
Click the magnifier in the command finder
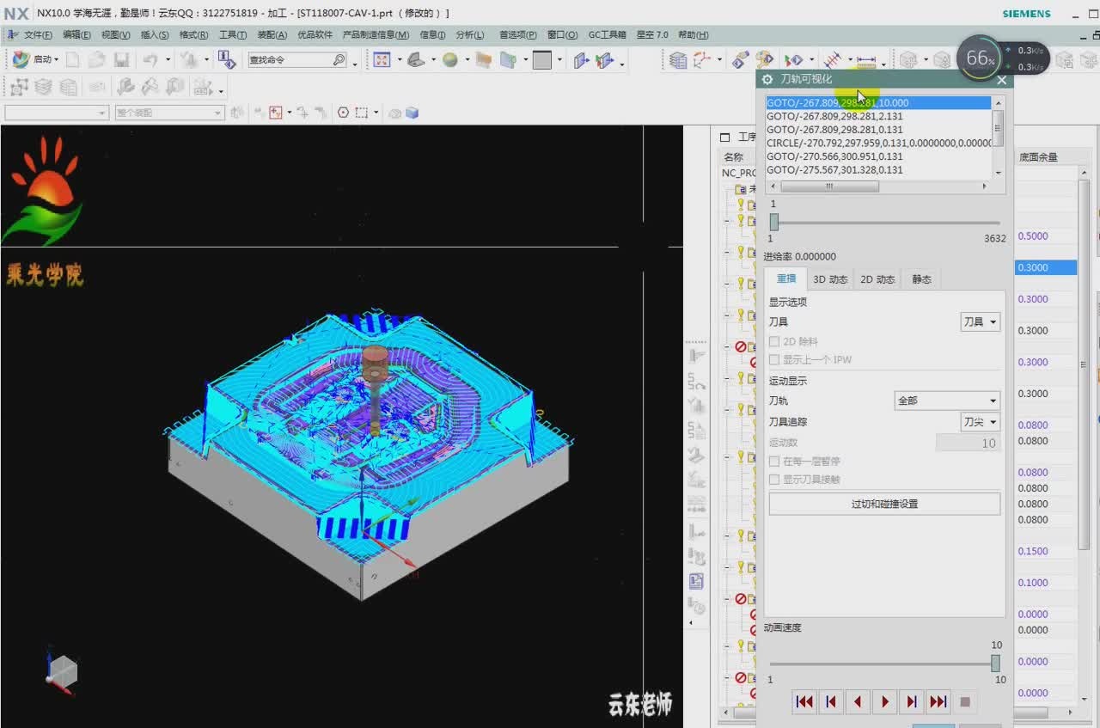[x=339, y=60]
